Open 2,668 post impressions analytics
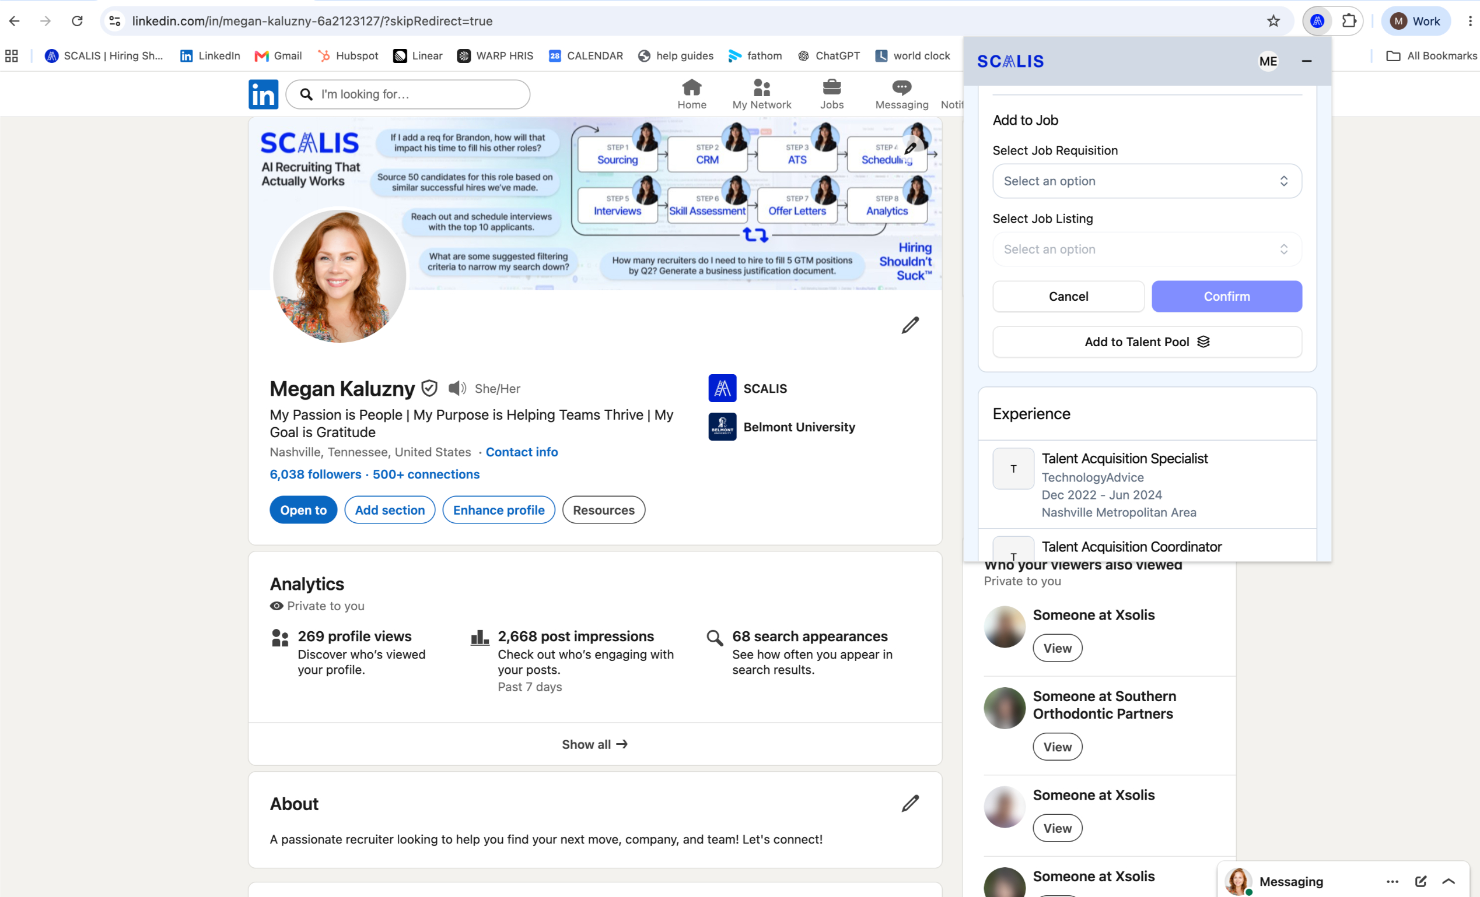1480x897 pixels. 575,636
